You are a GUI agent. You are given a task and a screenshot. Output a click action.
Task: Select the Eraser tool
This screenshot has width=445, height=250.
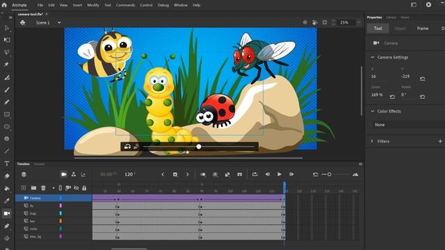tap(7, 176)
